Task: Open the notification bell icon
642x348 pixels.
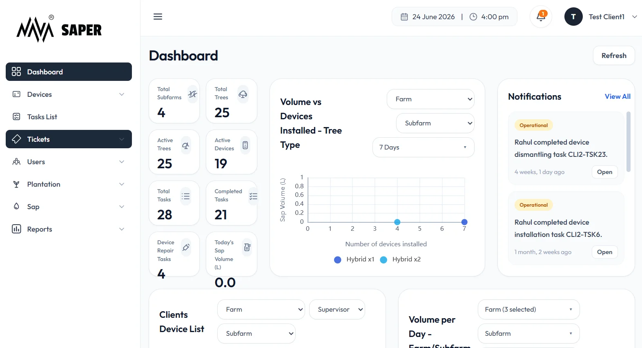Action: [x=541, y=17]
